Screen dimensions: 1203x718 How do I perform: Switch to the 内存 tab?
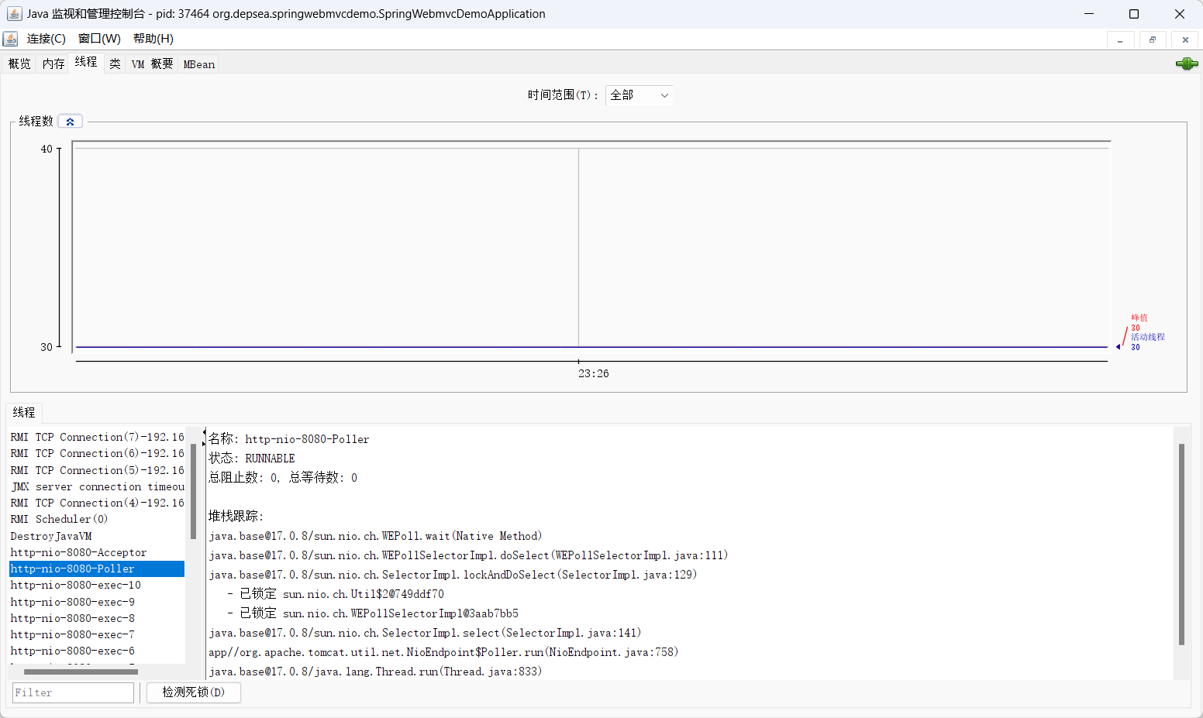pyautogui.click(x=53, y=64)
